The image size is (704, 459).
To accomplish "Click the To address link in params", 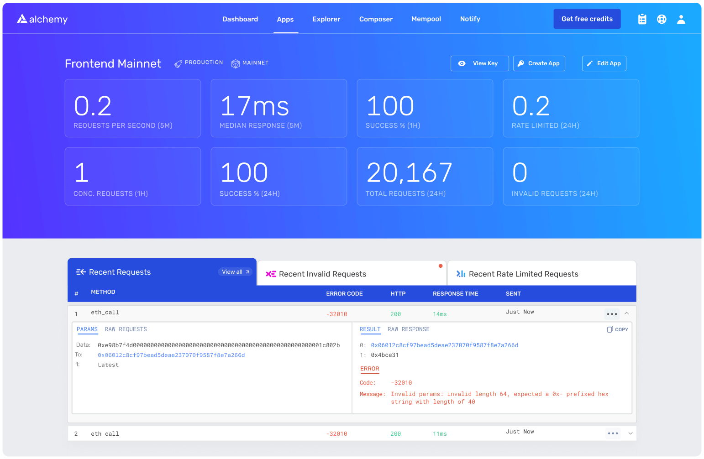I will (171, 355).
